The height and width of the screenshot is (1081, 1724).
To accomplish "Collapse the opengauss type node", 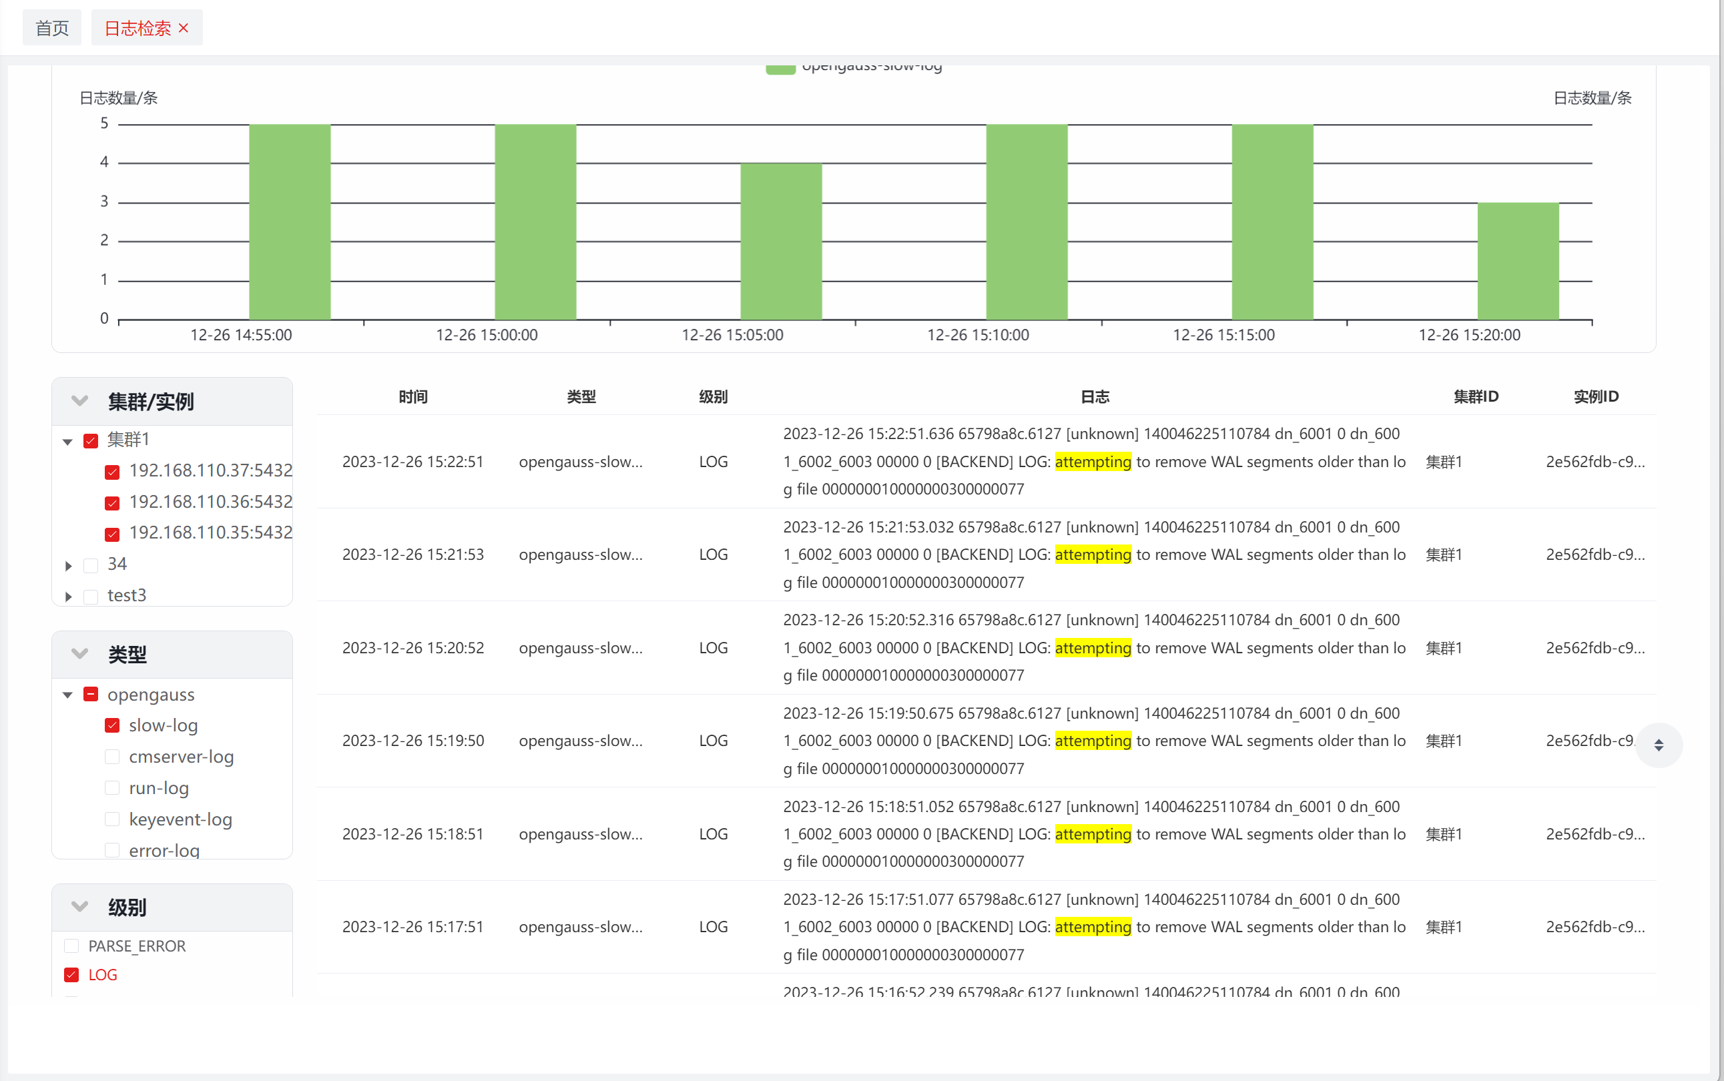I will pos(68,695).
